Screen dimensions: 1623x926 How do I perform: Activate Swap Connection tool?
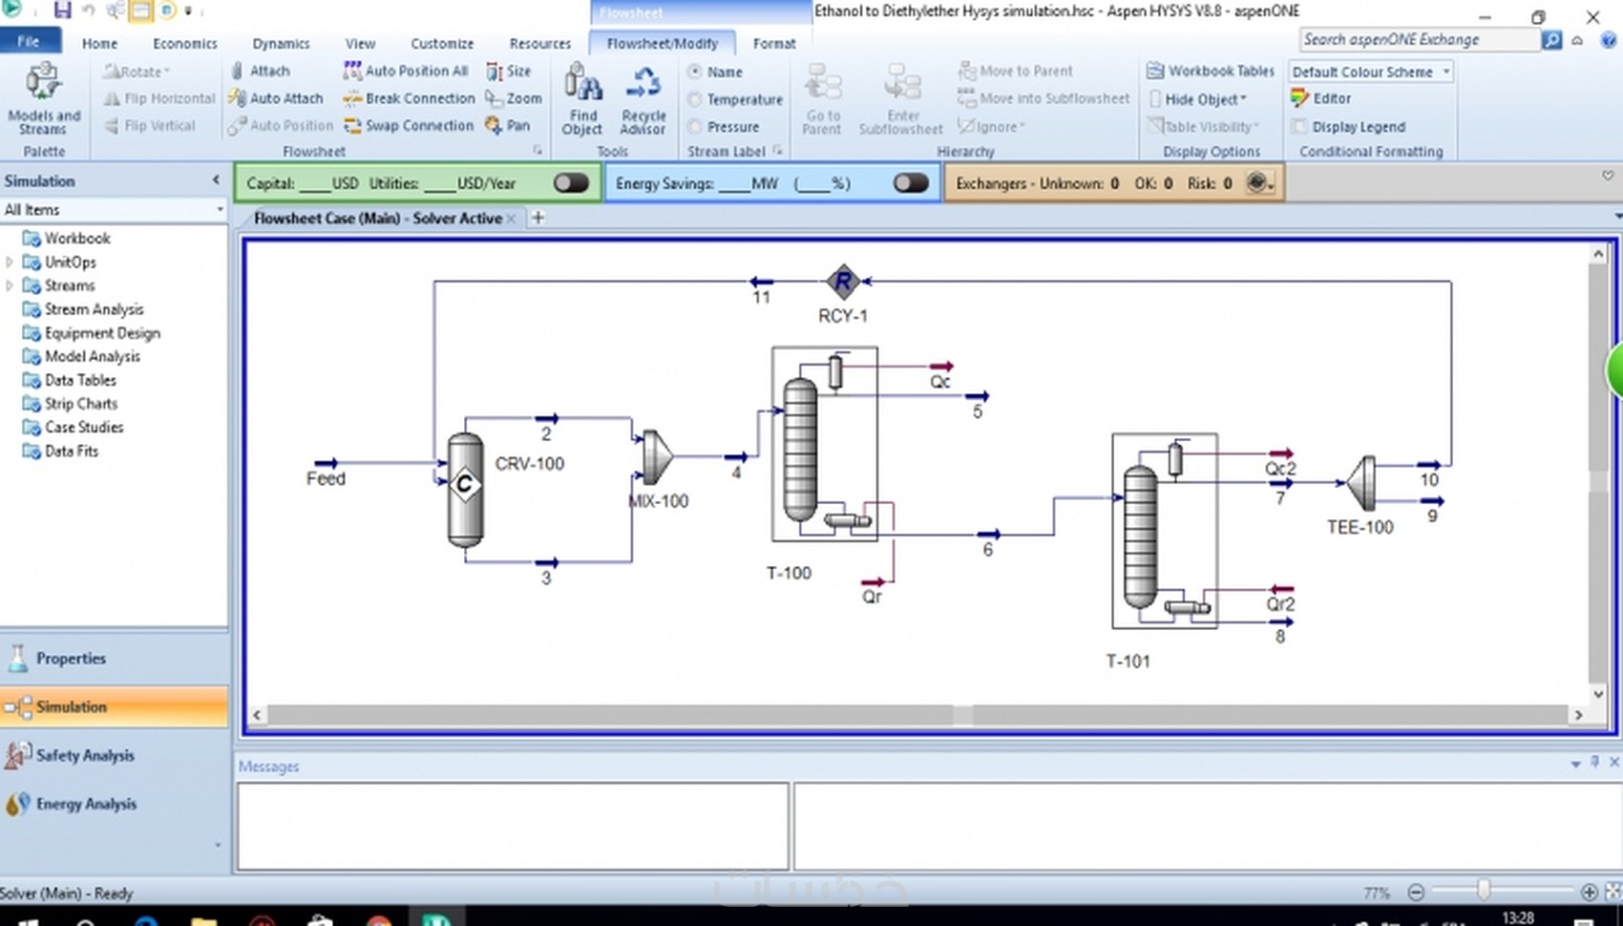(x=409, y=125)
